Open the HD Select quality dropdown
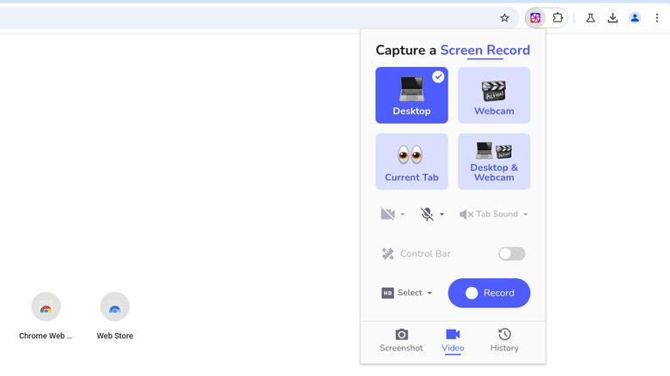Screen dimensions: 670x376 [407, 293]
